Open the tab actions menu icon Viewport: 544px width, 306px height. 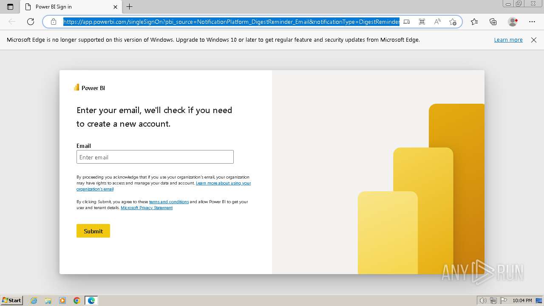(x=10, y=7)
